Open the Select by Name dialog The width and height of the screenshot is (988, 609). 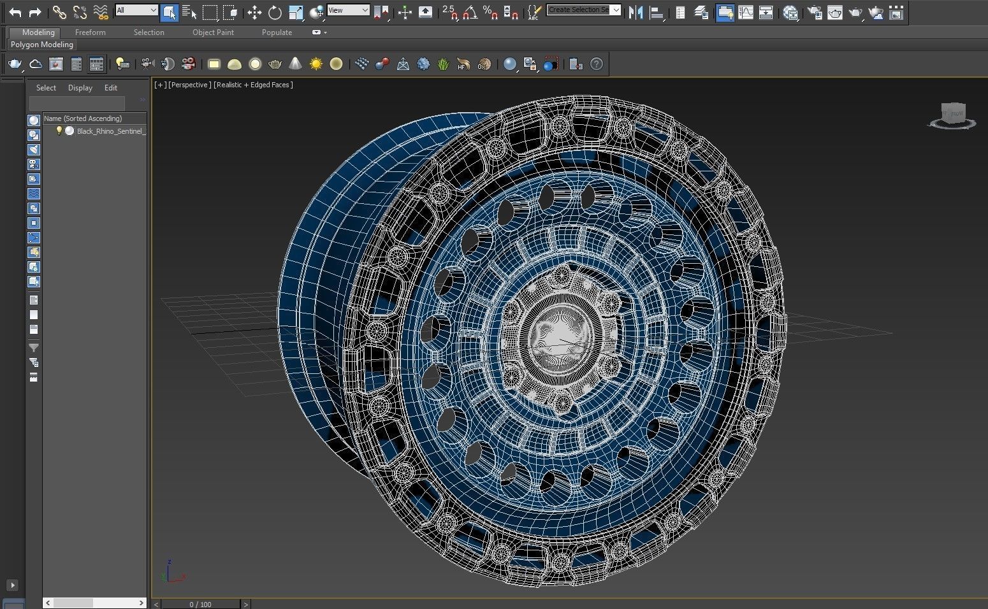point(189,12)
